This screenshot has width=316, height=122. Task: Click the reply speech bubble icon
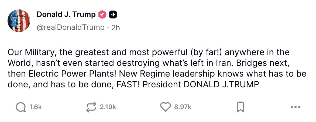point(20,107)
